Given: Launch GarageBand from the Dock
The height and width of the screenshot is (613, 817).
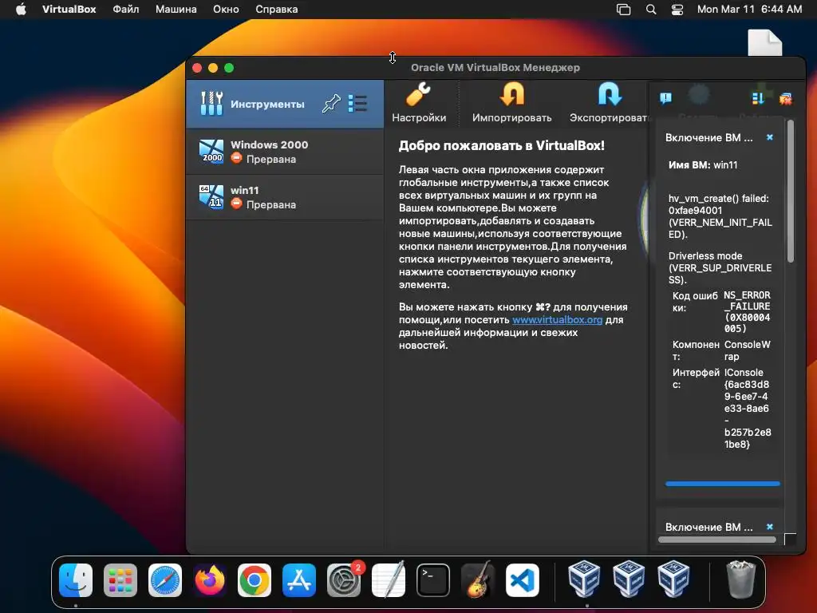Looking at the screenshot, I should (478, 579).
